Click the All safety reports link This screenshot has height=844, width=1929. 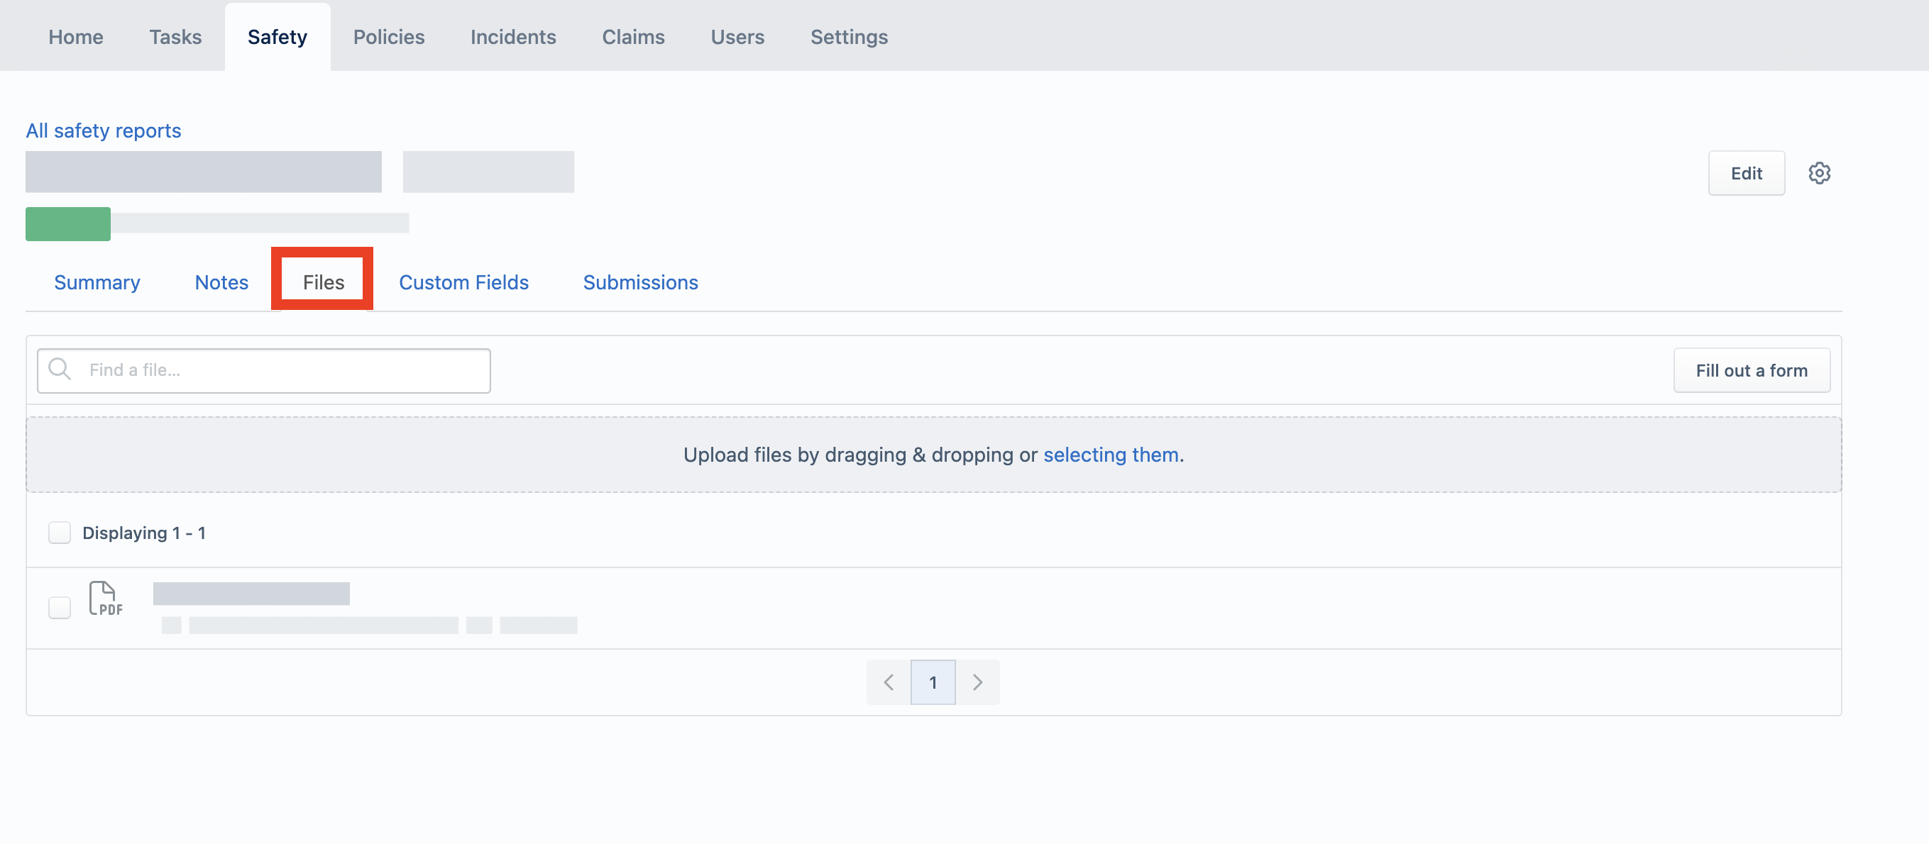[x=104, y=131]
